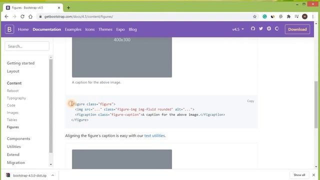Screen dimensions: 320x180
Task: Open Bootstrap GitHub icon link
Action: (253, 29)
